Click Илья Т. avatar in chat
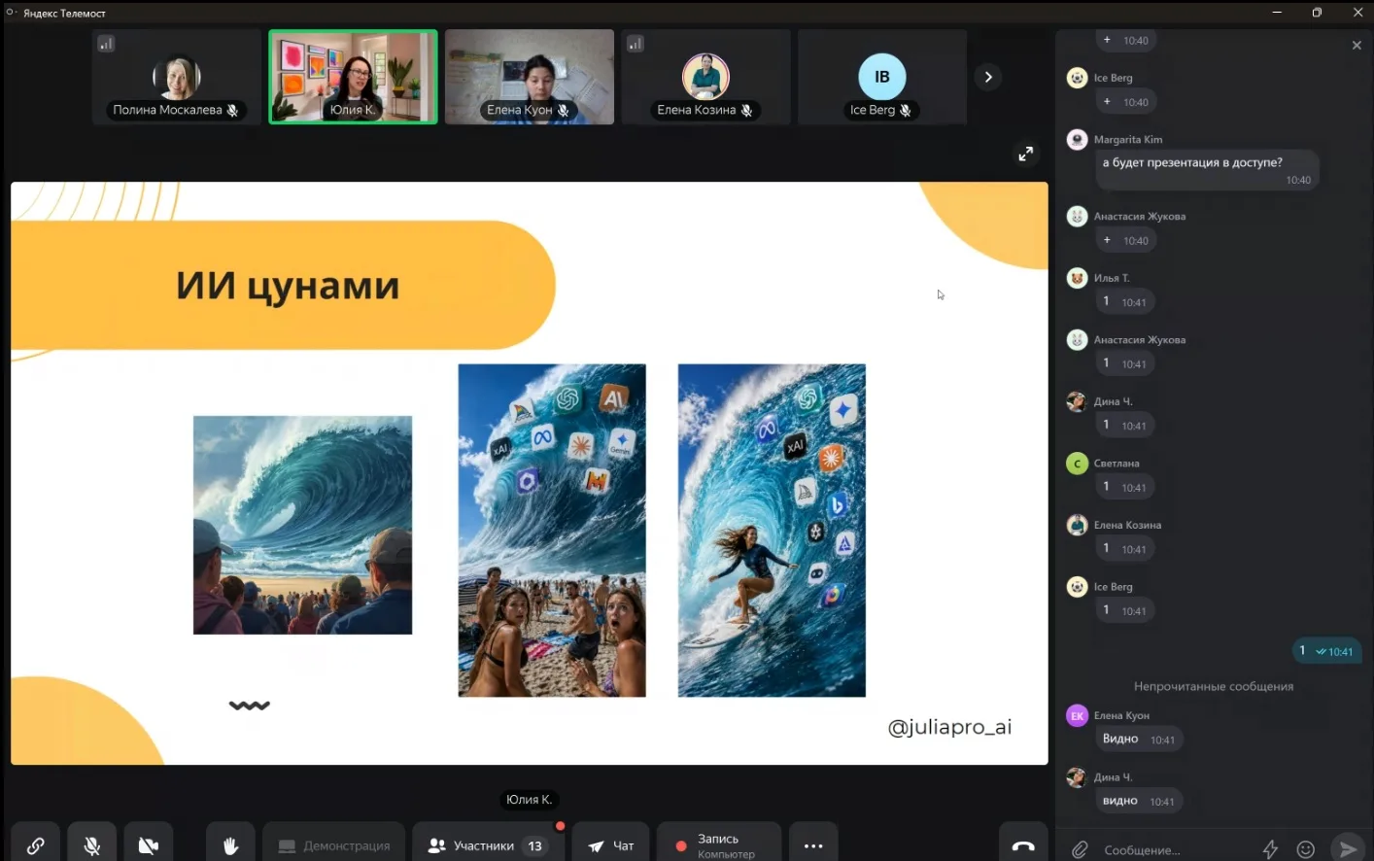The image size is (1374, 861). [1077, 278]
